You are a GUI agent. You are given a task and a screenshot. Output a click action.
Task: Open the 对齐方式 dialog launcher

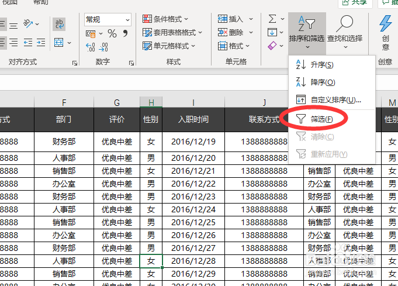(x=75, y=63)
